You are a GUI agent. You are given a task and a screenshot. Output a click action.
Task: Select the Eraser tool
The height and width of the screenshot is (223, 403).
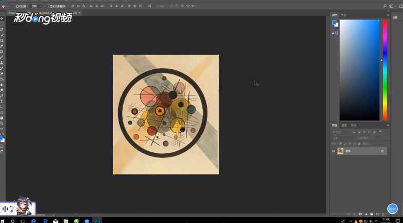2,74
